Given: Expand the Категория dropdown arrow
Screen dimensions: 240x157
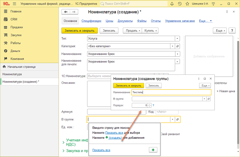Looking at the screenshot, I should pos(172,46).
